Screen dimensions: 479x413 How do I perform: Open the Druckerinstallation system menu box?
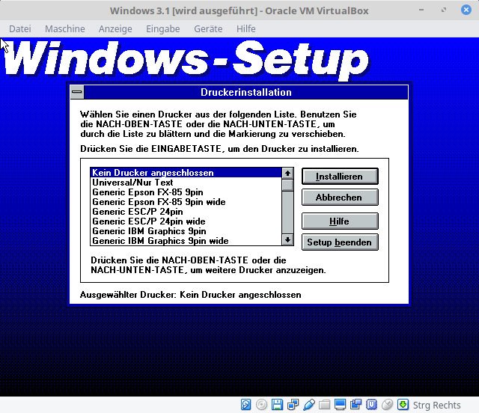tap(77, 92)
